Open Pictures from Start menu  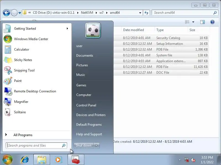click(82, 65)
